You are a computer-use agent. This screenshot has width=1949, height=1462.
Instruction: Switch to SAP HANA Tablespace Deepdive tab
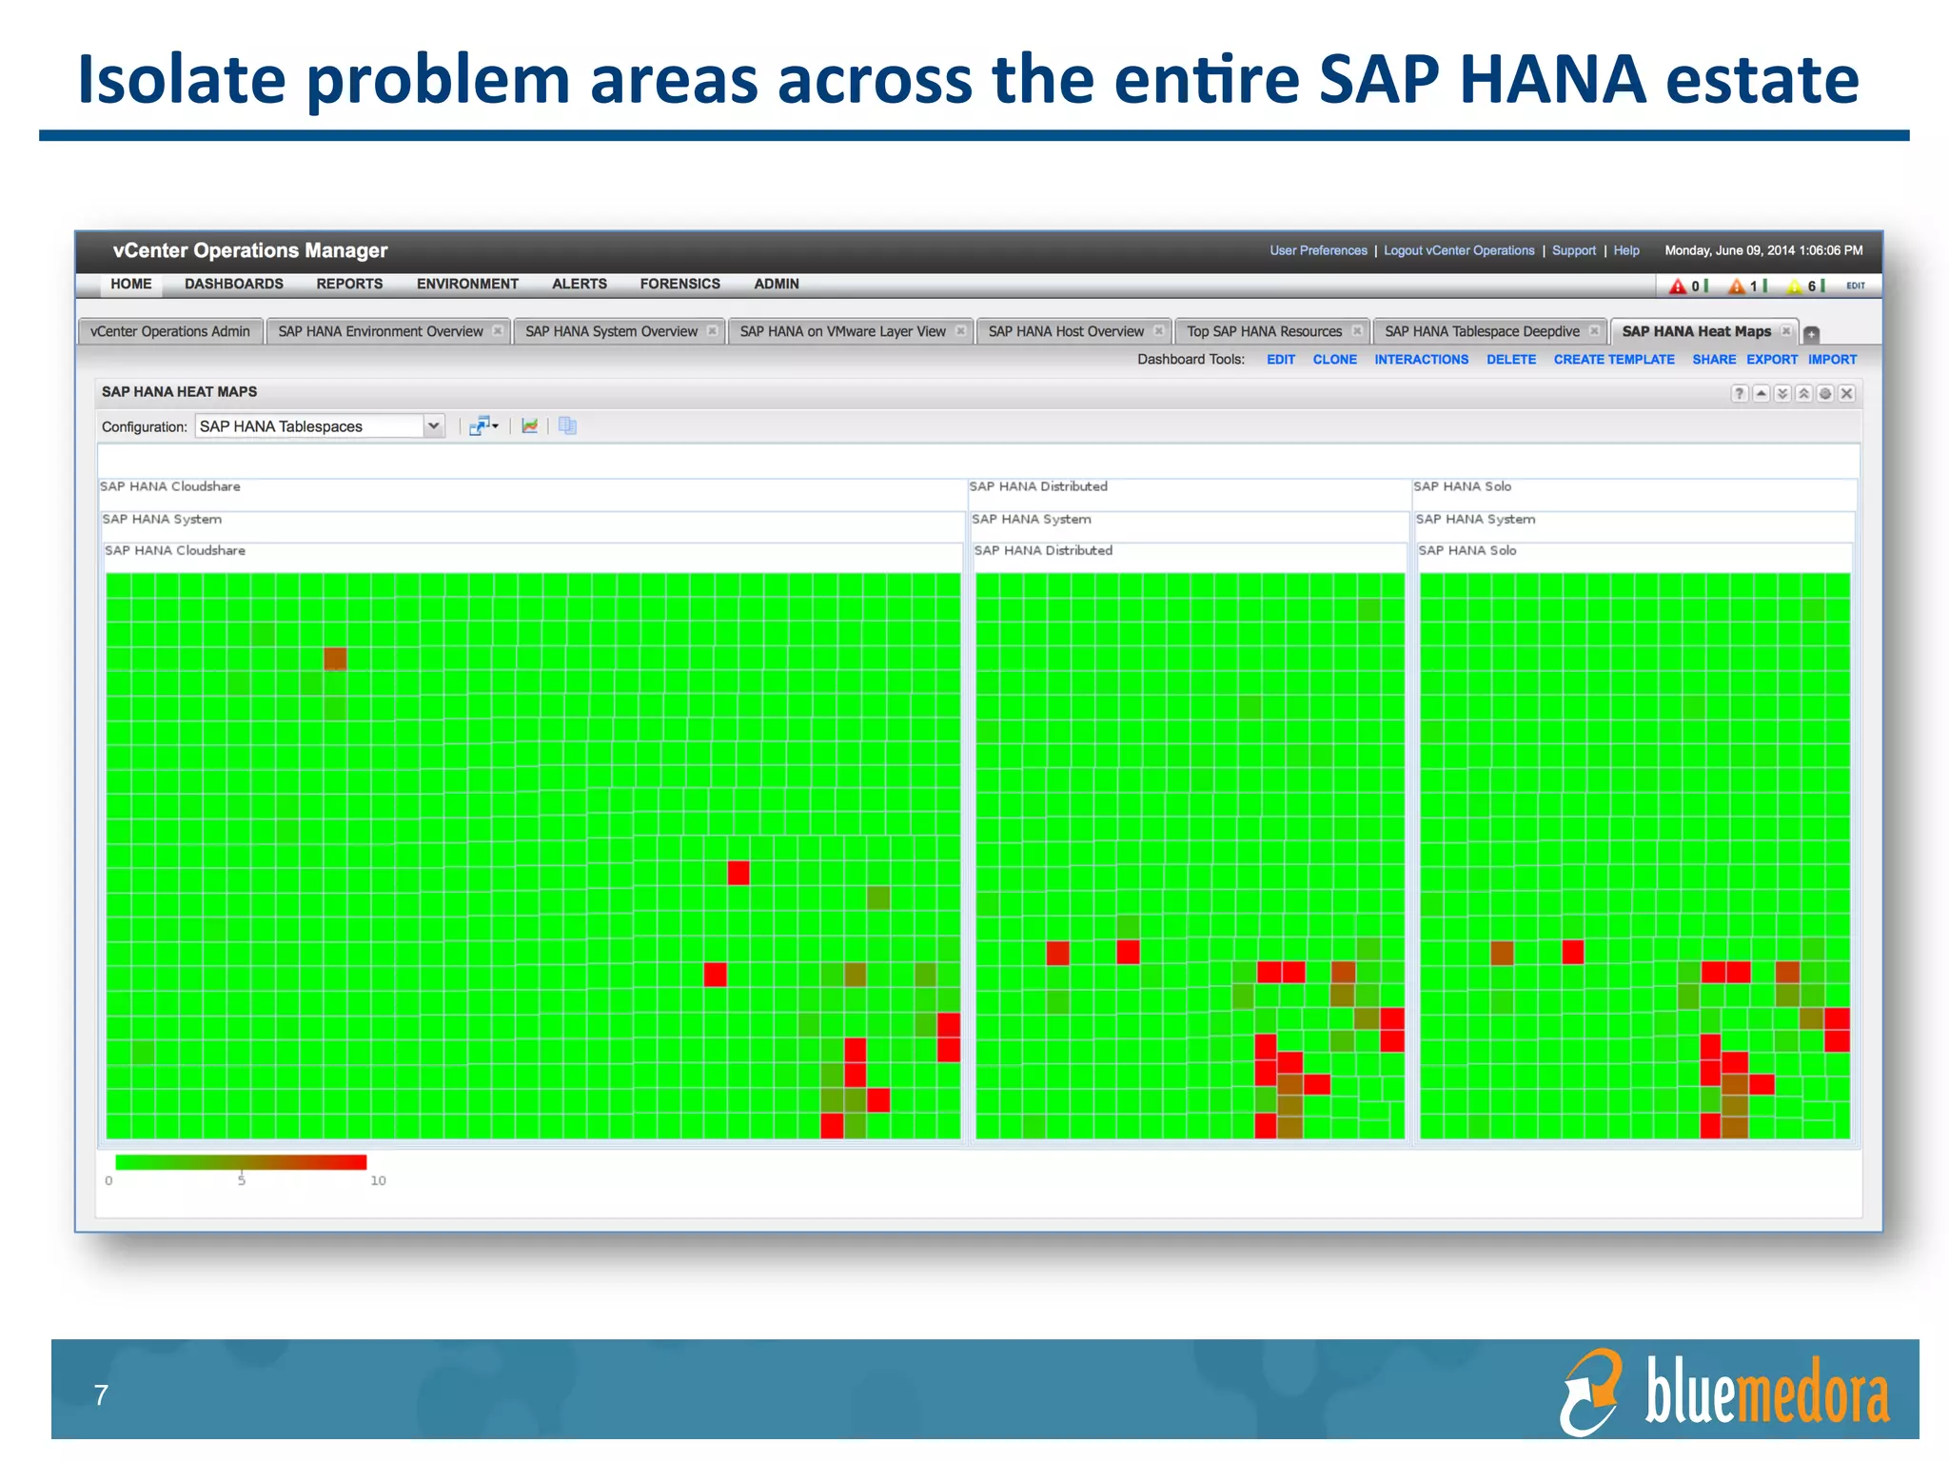[1483, 331]
